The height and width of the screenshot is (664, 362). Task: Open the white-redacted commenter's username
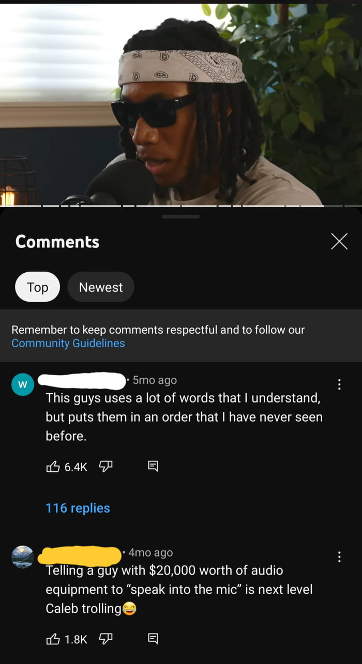click(82, 381)
